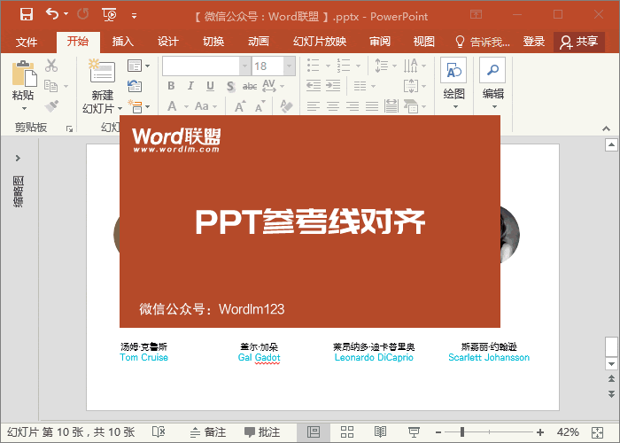Open the 插入 ribbon tab
Screen dimensions: 620x443
(x=122, y=42)
